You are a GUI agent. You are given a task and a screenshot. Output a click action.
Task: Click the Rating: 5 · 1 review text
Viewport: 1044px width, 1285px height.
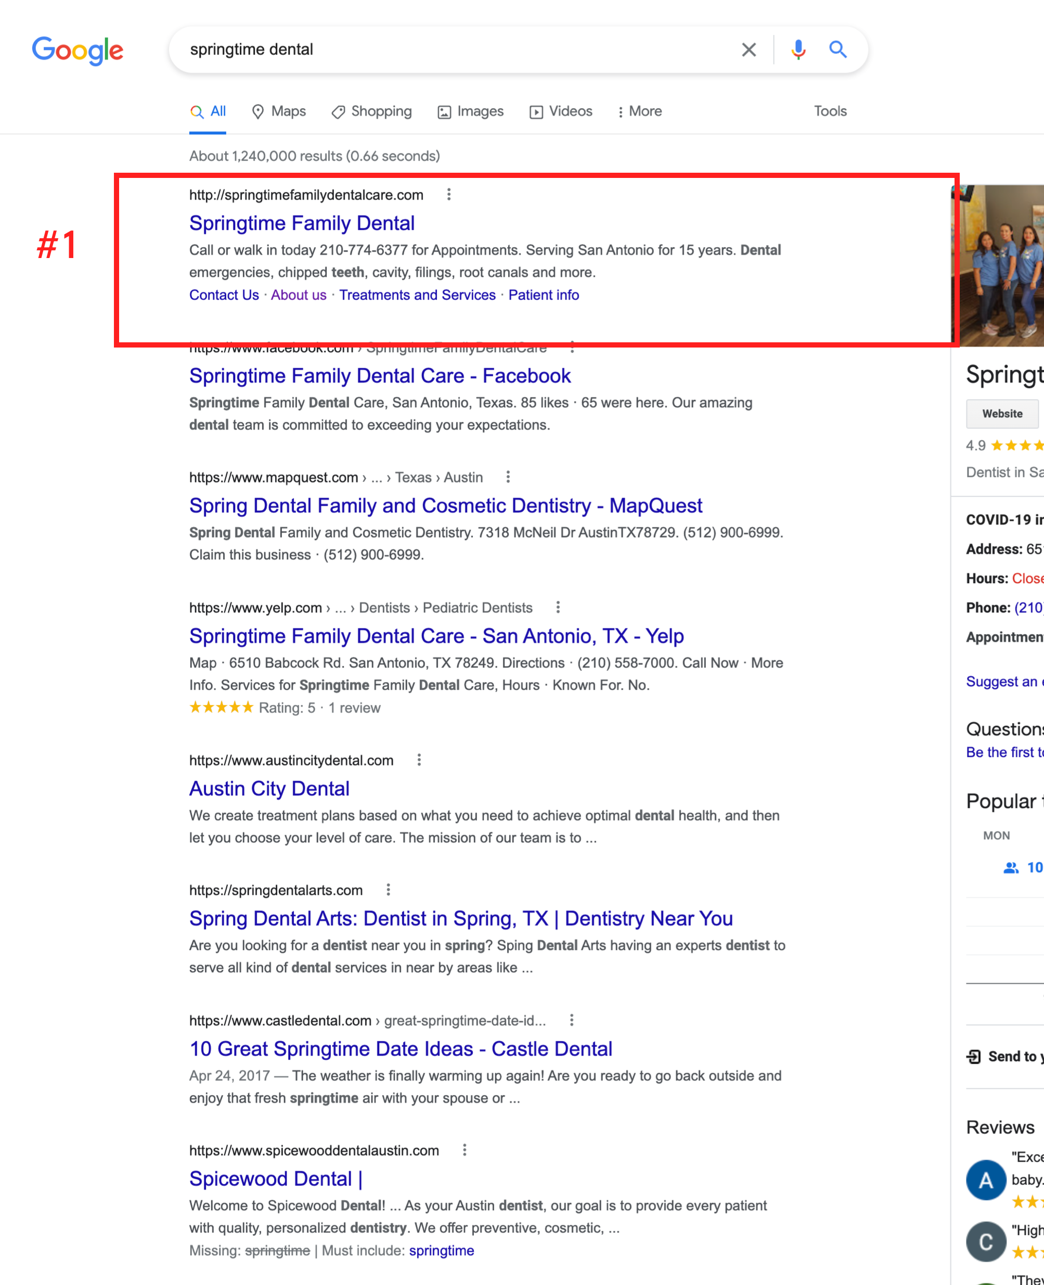[319, 708]
